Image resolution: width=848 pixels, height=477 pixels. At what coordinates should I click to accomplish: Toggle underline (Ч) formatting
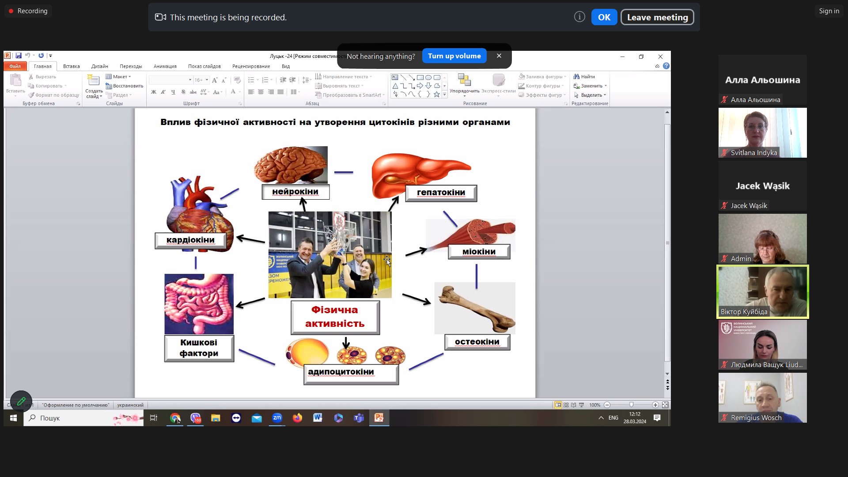(173, 92)
